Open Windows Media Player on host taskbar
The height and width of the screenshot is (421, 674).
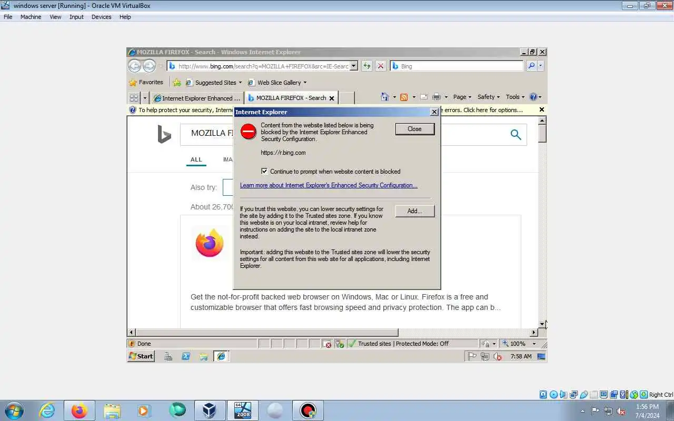click(x=143, y=410)
